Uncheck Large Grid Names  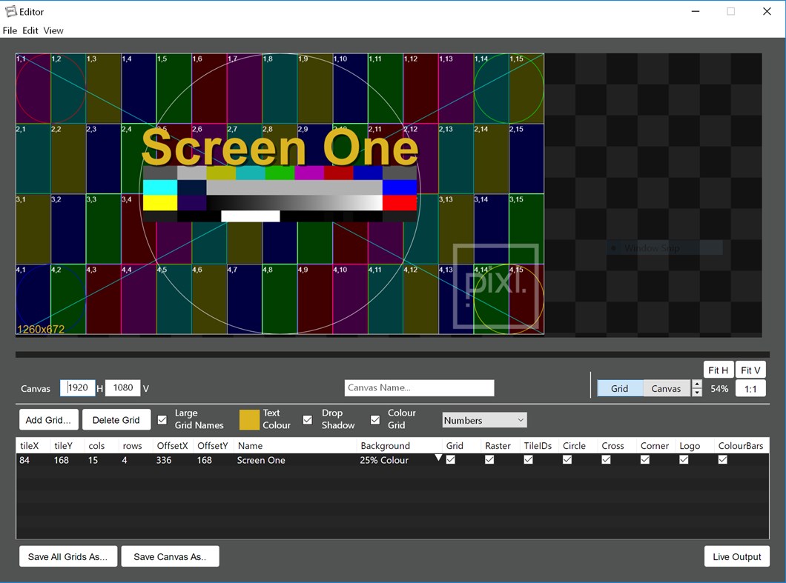point(162,419)
